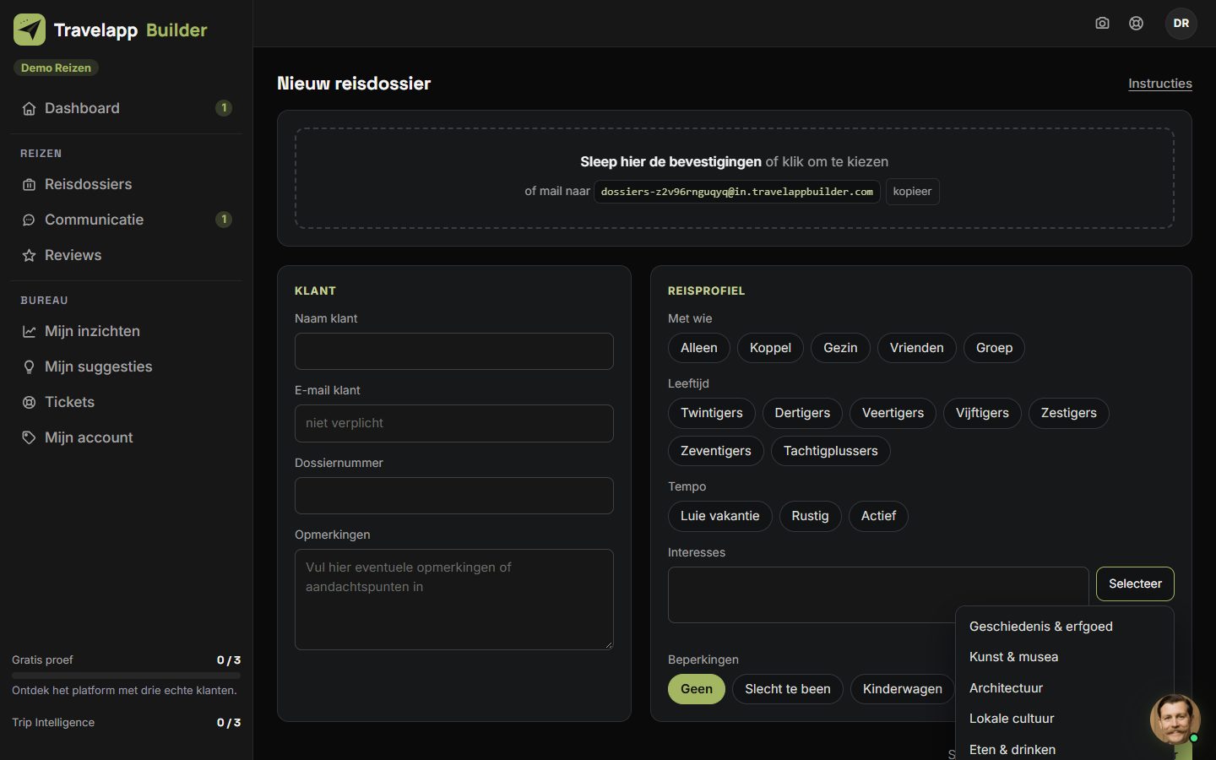Toggle the Geen restriction chip
The width and height of the screenshot is (1216, 760).
pos(697,689)
